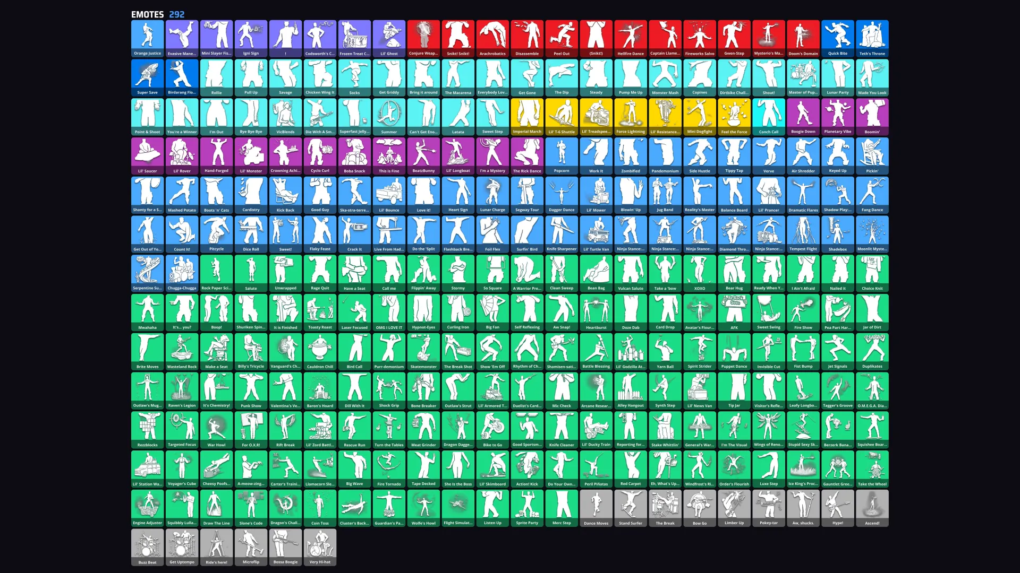Choose the Heartburst emote tile
The width and height of the screenshot is (1020, 573).
(x=596, y=312)
